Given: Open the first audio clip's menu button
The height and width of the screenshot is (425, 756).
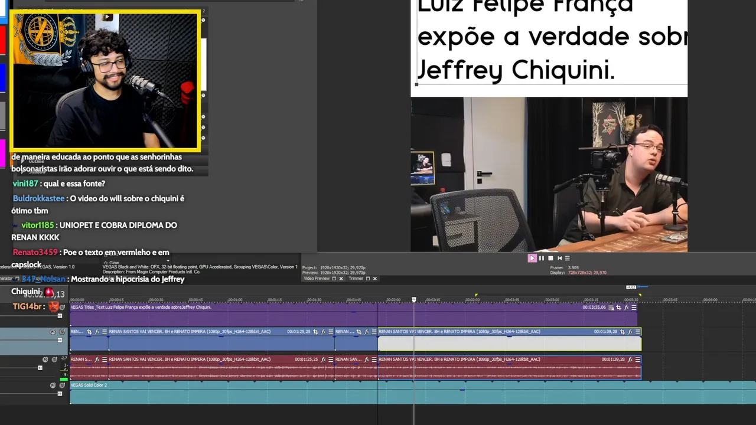Looking at the screenshot, I should click(x=105, y=359).
